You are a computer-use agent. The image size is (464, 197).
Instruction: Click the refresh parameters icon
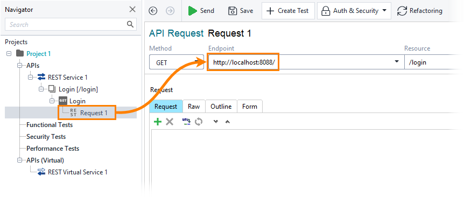(x=199, y=122)
